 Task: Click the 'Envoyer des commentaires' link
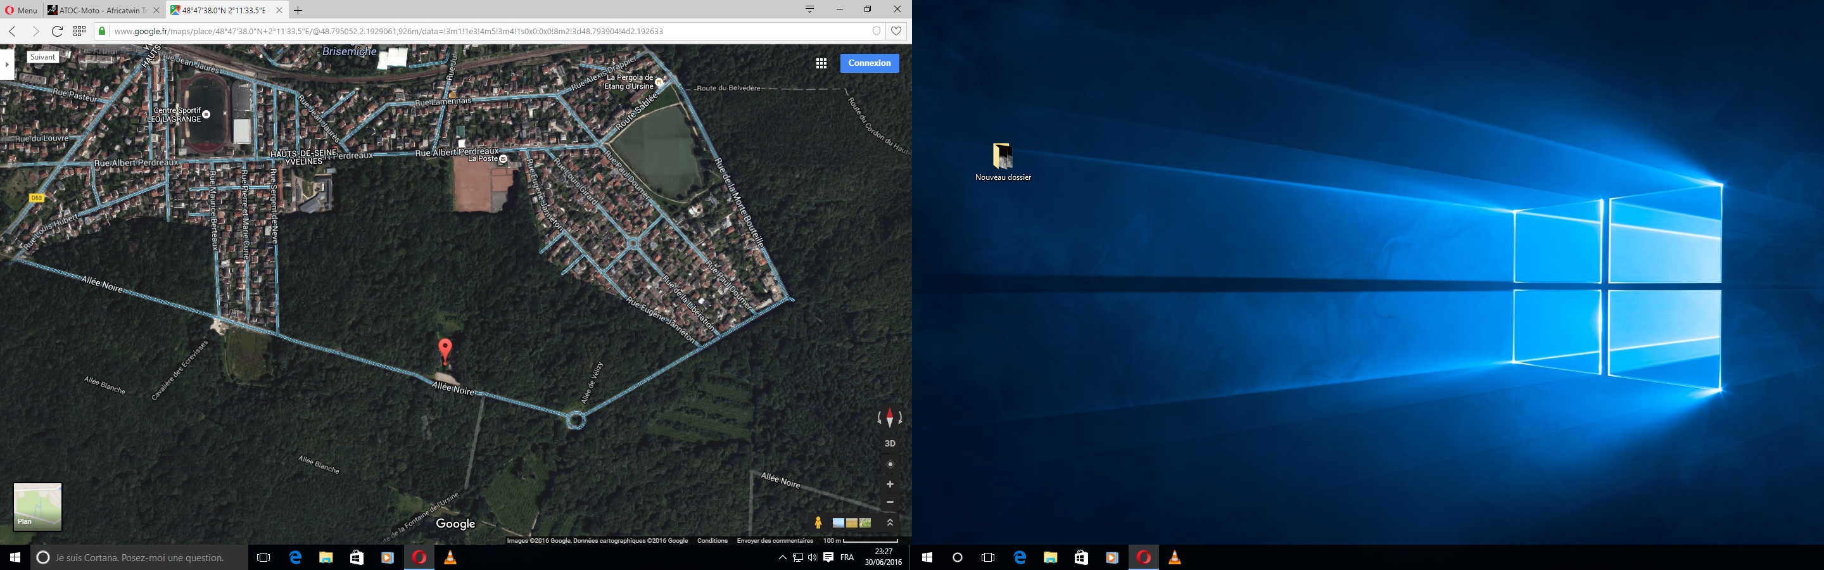tap(775, 541)
